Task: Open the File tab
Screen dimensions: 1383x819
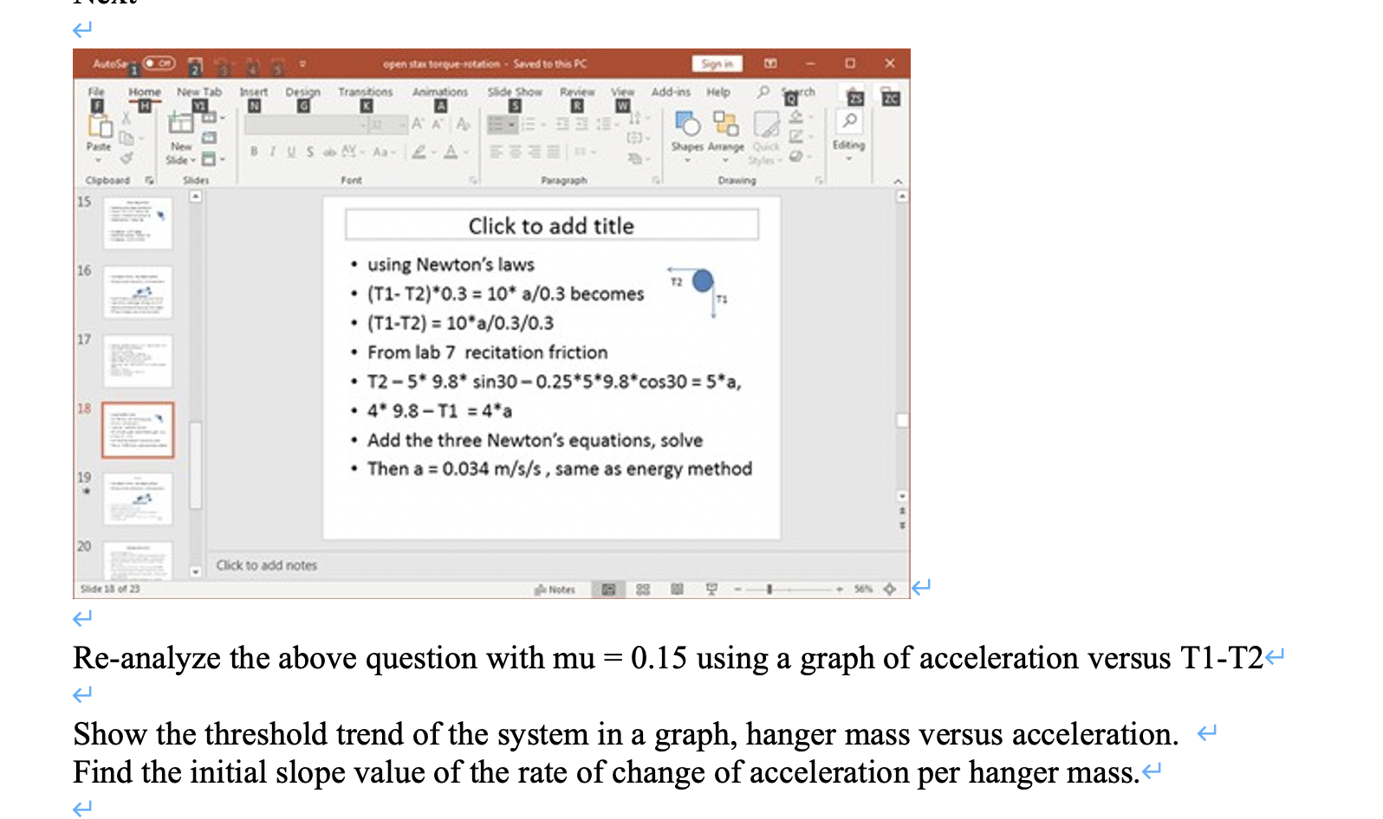Action: tap(96, 92)
